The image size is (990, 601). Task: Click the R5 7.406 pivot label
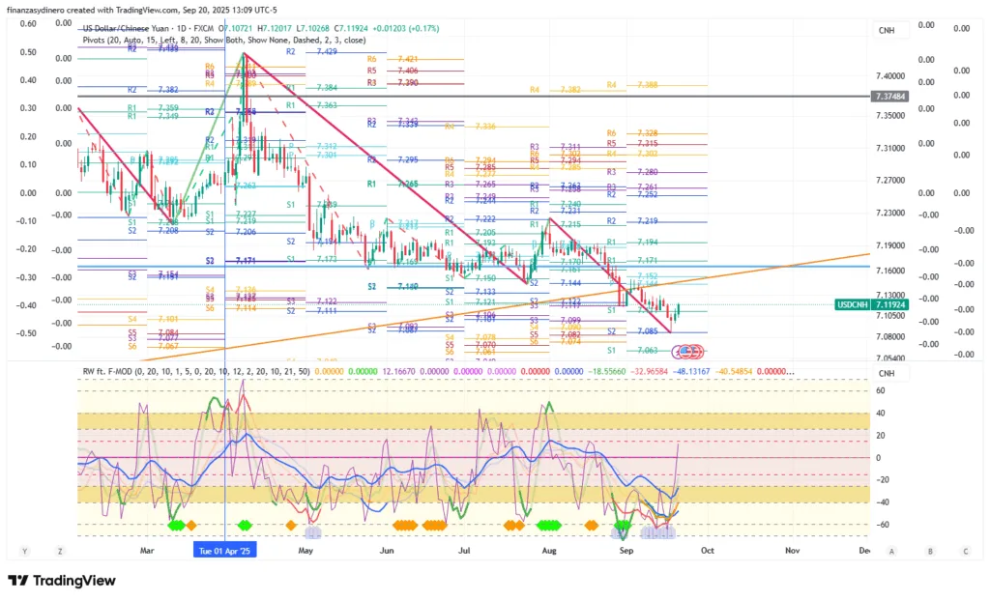393,71
